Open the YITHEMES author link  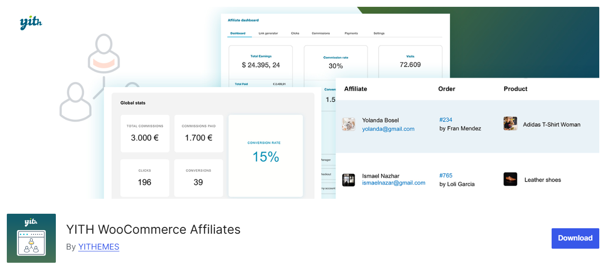pos(99,247)
